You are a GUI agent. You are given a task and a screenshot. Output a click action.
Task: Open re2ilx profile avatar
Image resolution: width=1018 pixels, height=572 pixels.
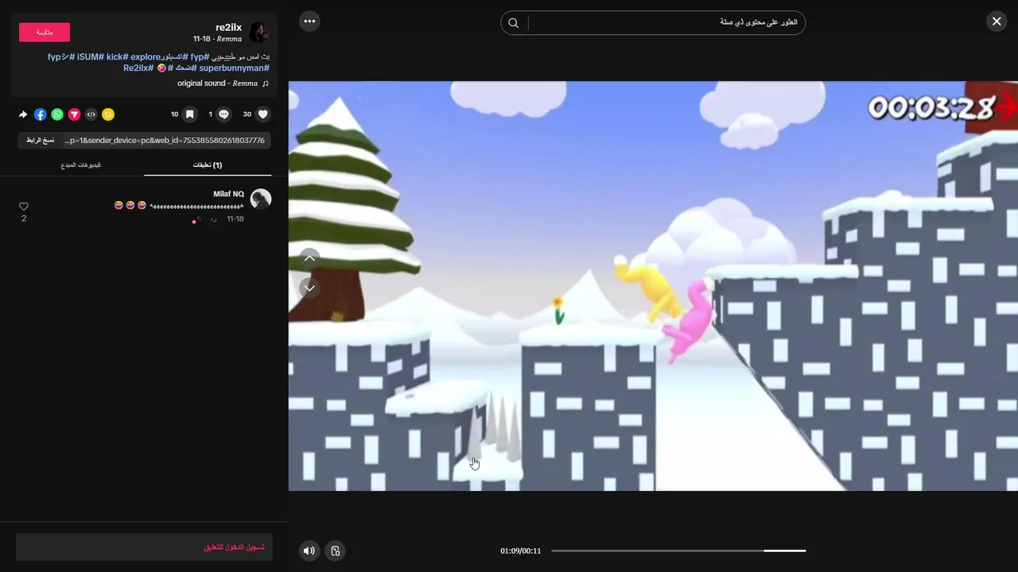(x=259, y=32)
